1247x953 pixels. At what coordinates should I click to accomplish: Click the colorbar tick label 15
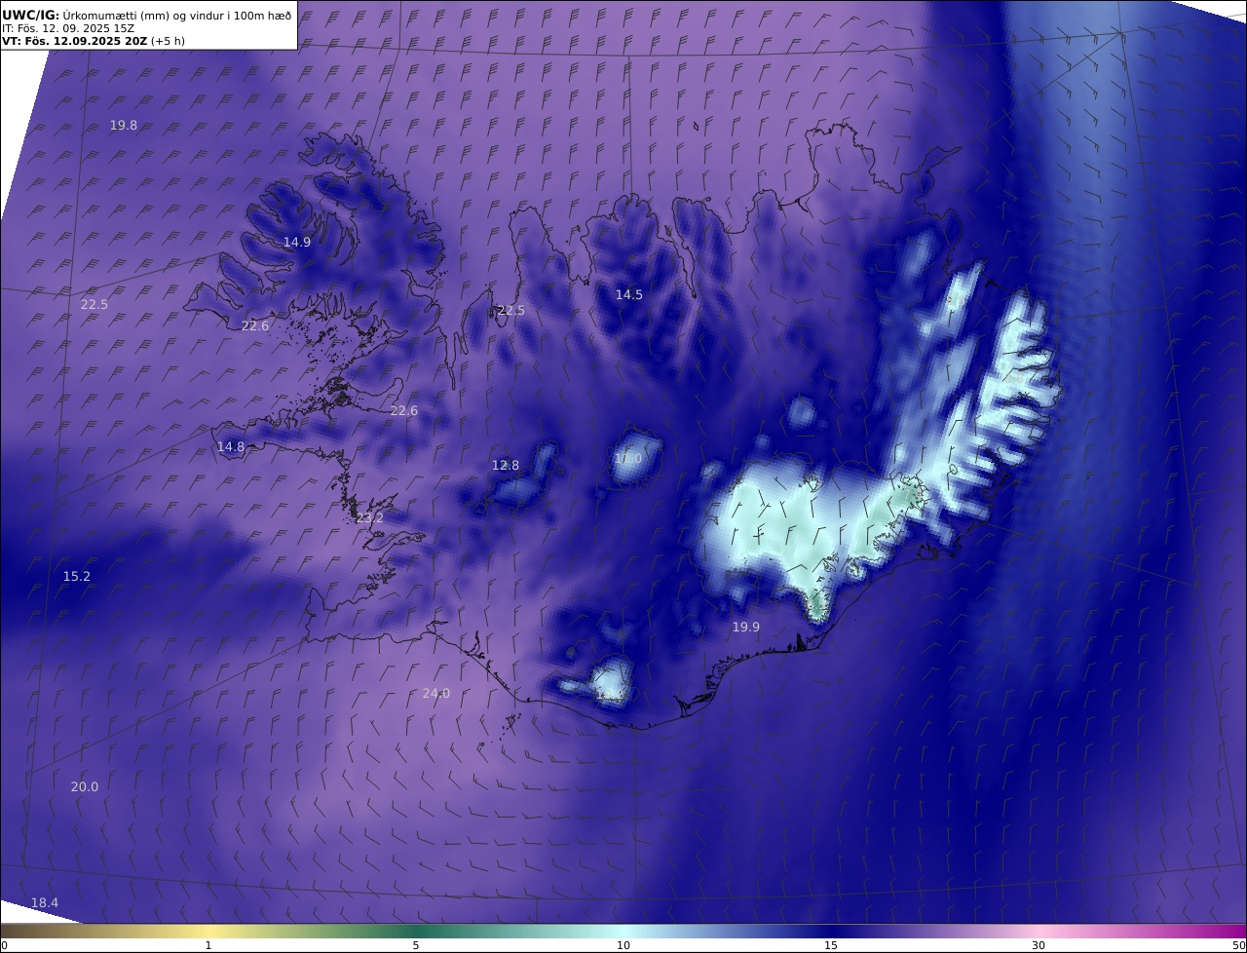coord(831,945)
